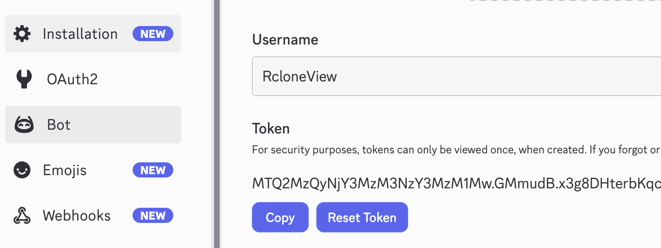Viewport: 661px width, 248px height.
Task: Click the Emojis smiley face icon
Action: pos(22,170)
